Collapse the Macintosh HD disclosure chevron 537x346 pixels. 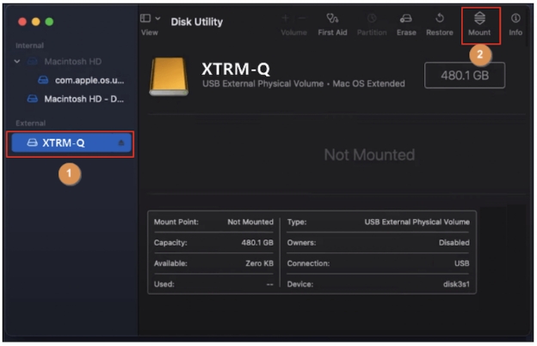pos(17,62)
